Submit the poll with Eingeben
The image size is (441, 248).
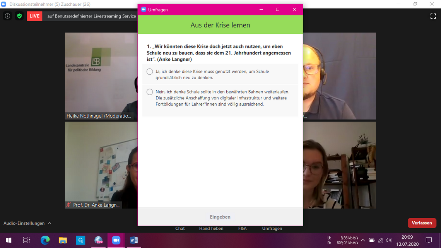coord(220,217)
